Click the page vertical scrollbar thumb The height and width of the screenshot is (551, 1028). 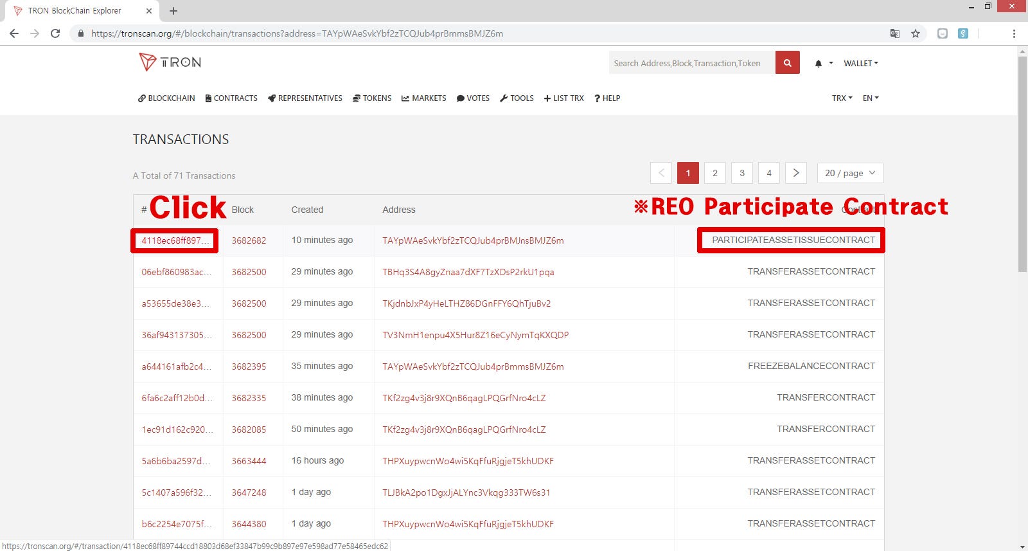pyautogui.click(x=1022, y=164)
